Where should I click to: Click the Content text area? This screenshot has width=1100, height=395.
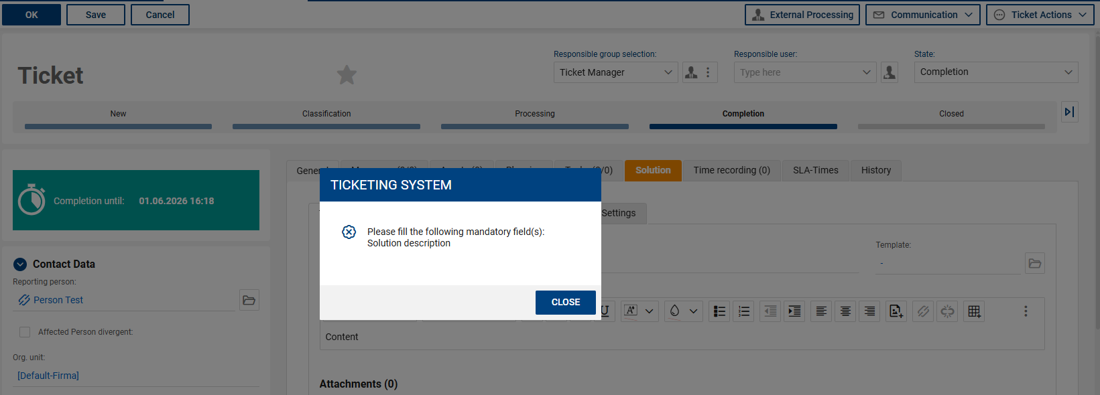[x=682, y=337]
